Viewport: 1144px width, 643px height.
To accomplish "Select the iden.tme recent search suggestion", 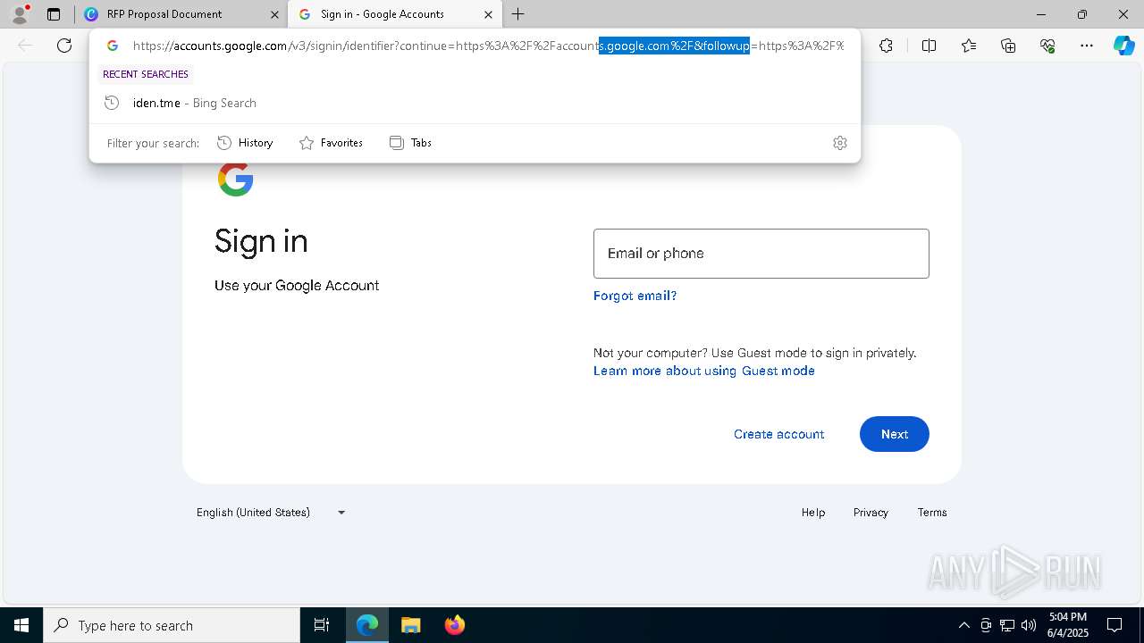I will tap(475, 103).
